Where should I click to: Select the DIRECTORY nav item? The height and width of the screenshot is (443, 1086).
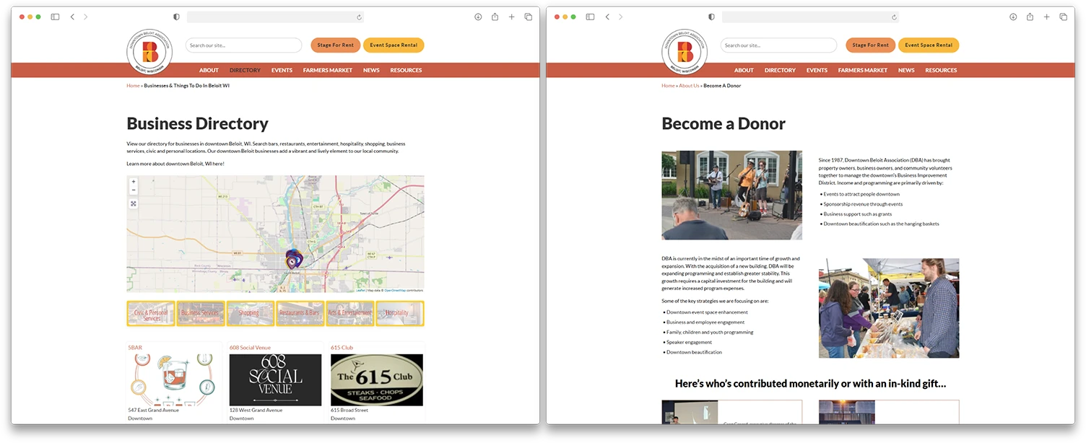245,70
